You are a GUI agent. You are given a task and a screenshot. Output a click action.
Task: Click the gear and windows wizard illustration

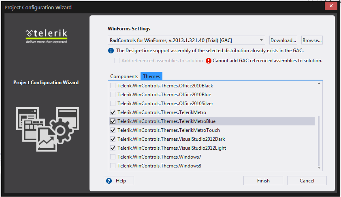47,129
